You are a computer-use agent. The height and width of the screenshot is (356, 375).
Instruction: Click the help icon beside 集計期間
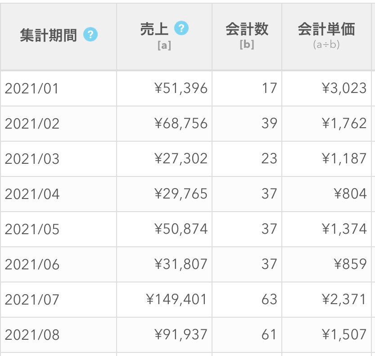point(90,35)
